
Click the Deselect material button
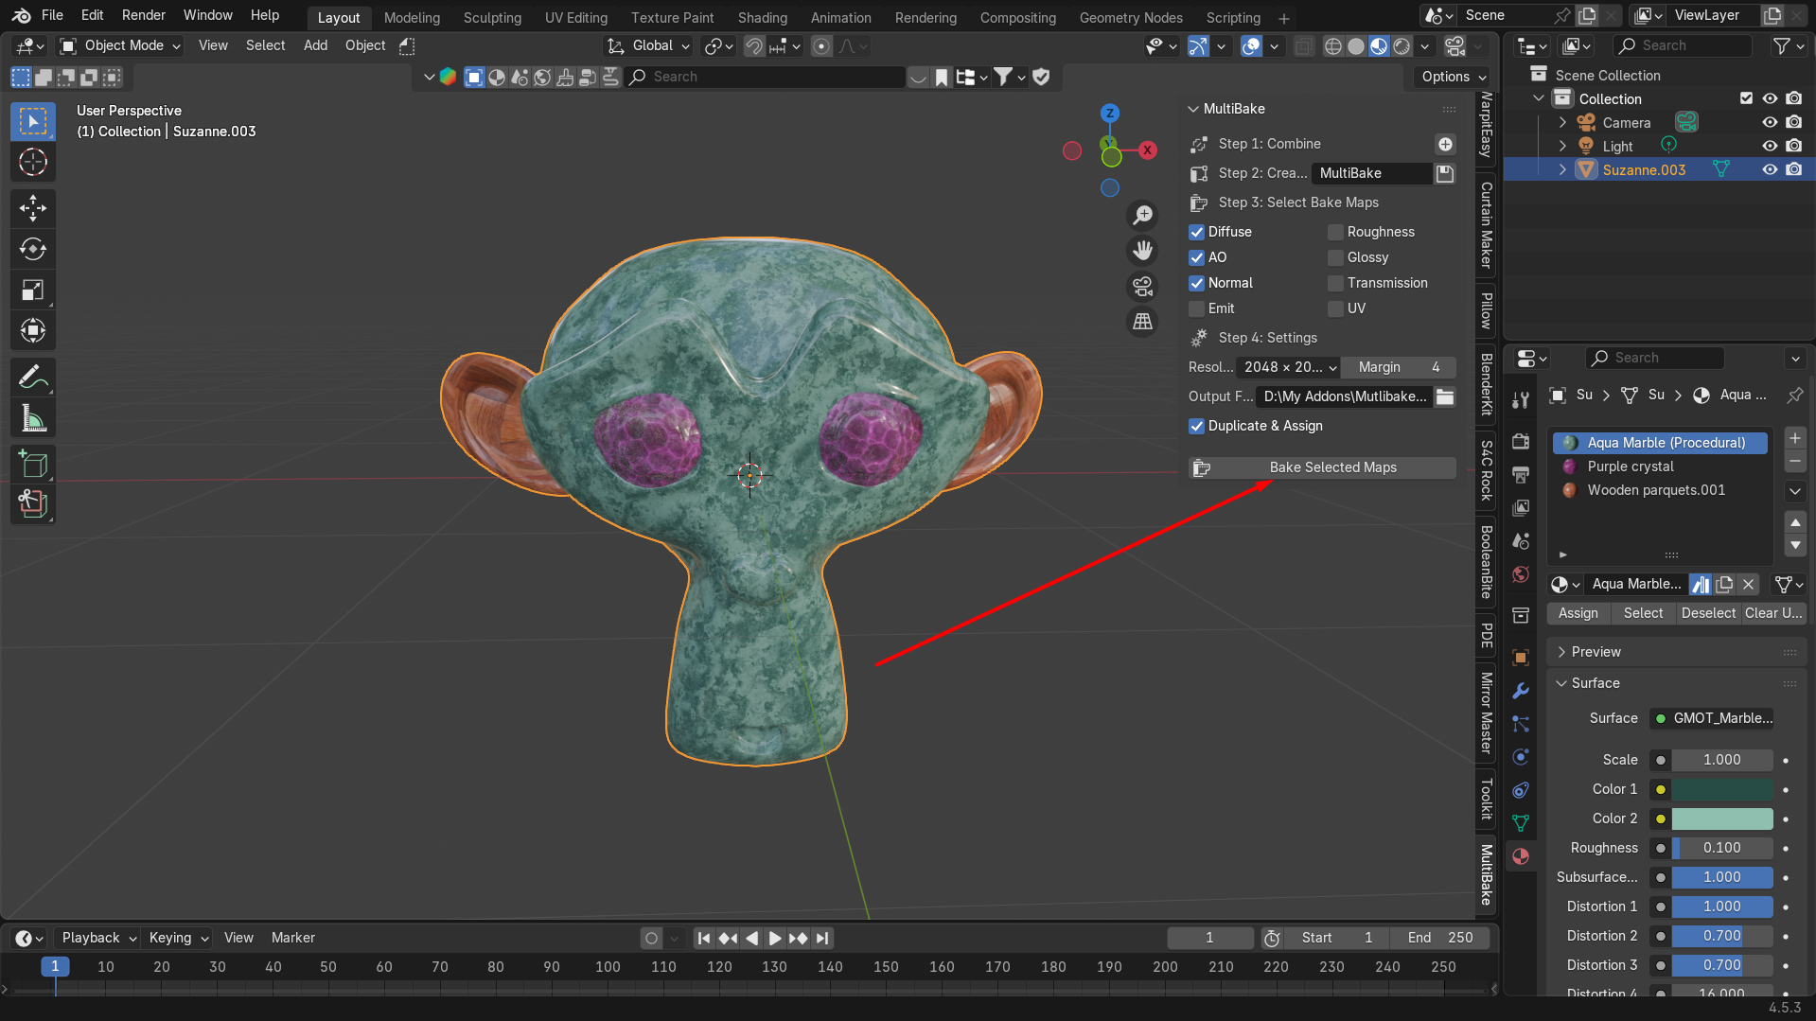[1708, 613]
